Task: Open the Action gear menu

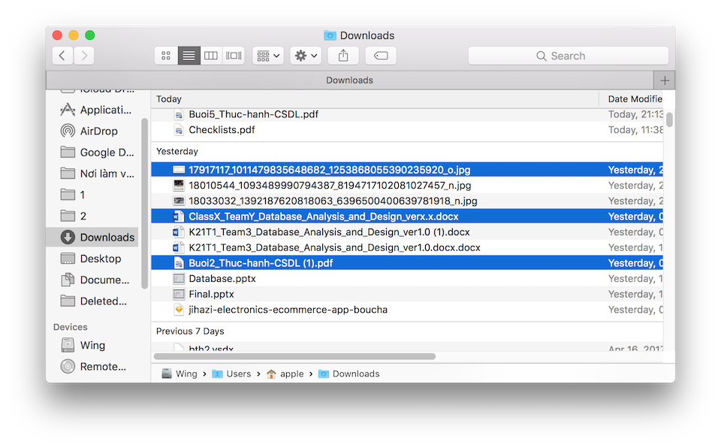Action: [306, 56]
